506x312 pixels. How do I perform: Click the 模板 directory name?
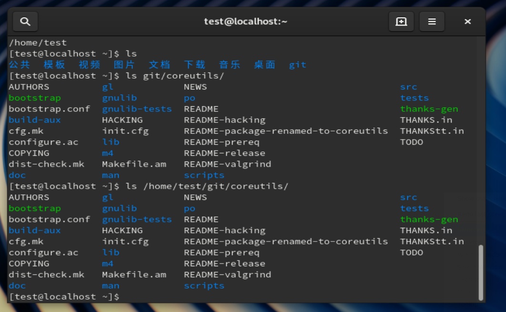click(x=54, y=64)
